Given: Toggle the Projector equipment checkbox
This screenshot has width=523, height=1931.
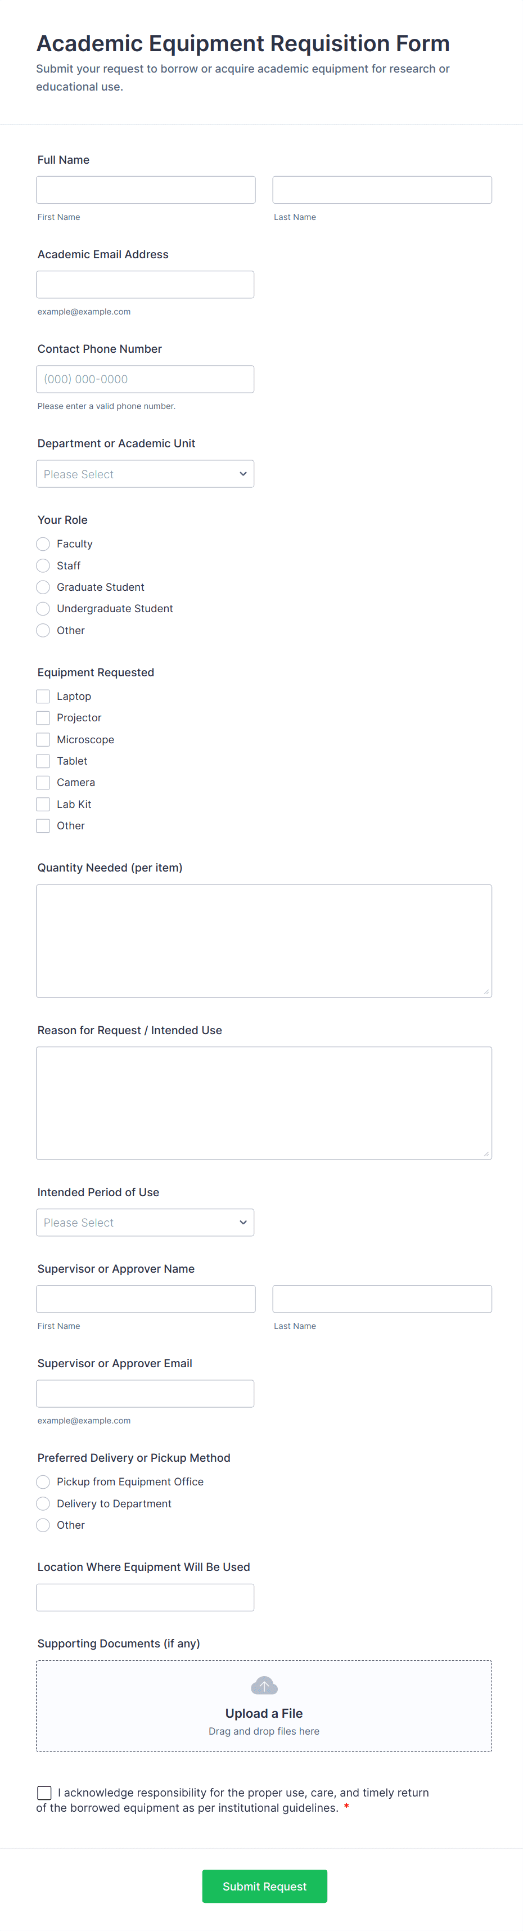Looking at the screenshot, I should click(x=43, y=717).
